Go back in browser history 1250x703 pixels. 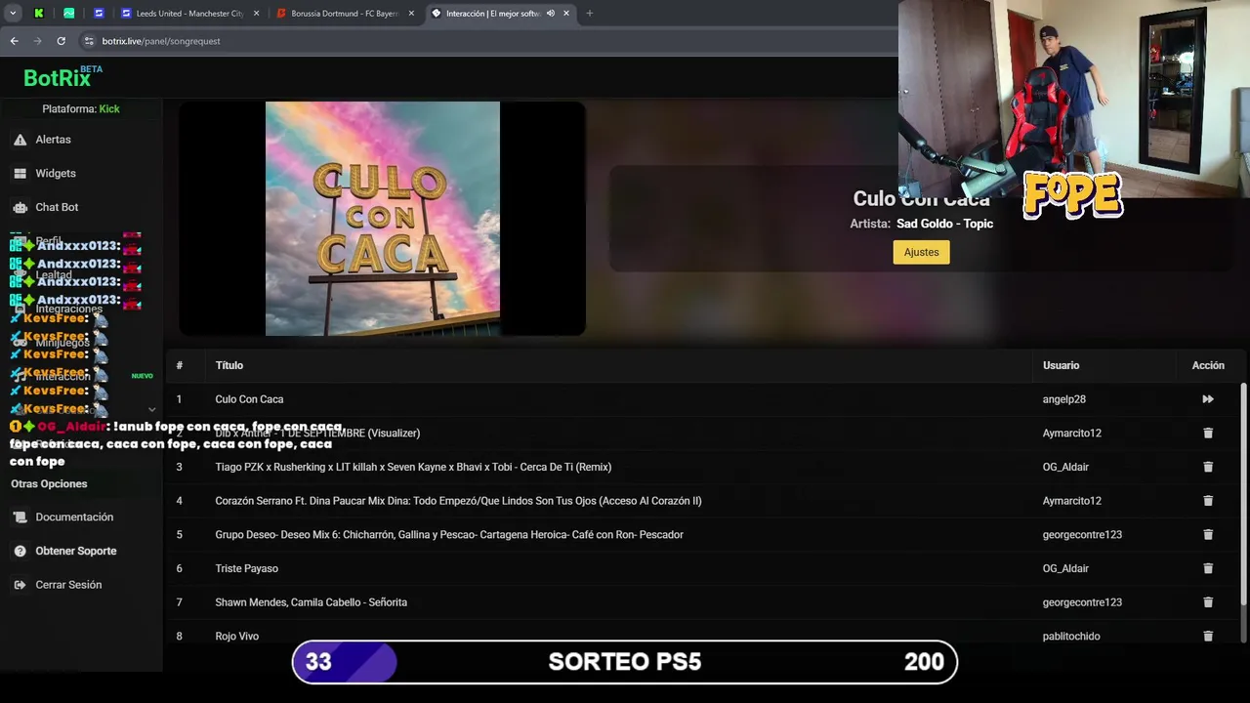(x=14, y=41)
